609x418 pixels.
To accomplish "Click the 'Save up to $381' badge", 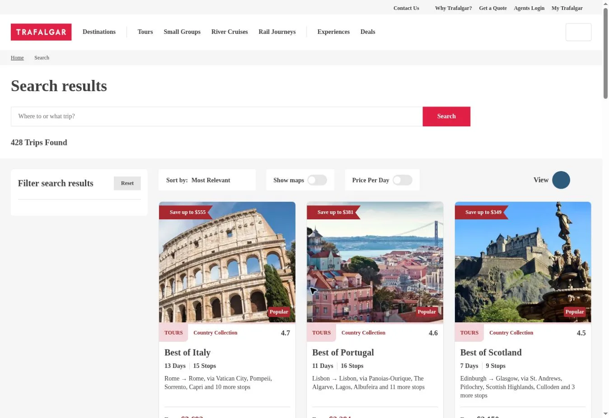I will pyautogui.click(x=333, y=212).
